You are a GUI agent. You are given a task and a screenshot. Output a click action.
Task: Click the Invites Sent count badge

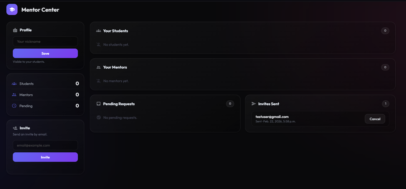tap(385, 104)
